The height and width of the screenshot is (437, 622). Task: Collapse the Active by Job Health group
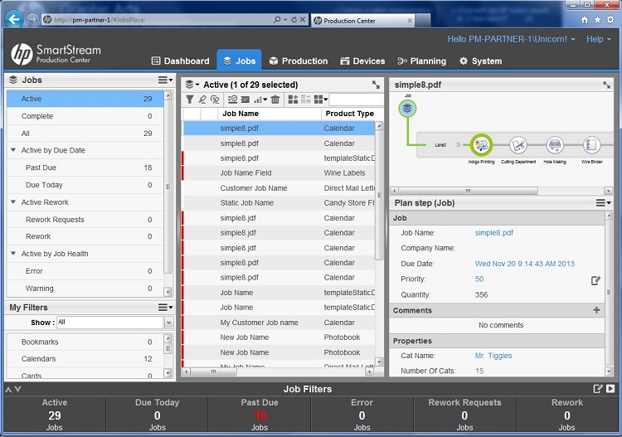[x=13, y=253]
